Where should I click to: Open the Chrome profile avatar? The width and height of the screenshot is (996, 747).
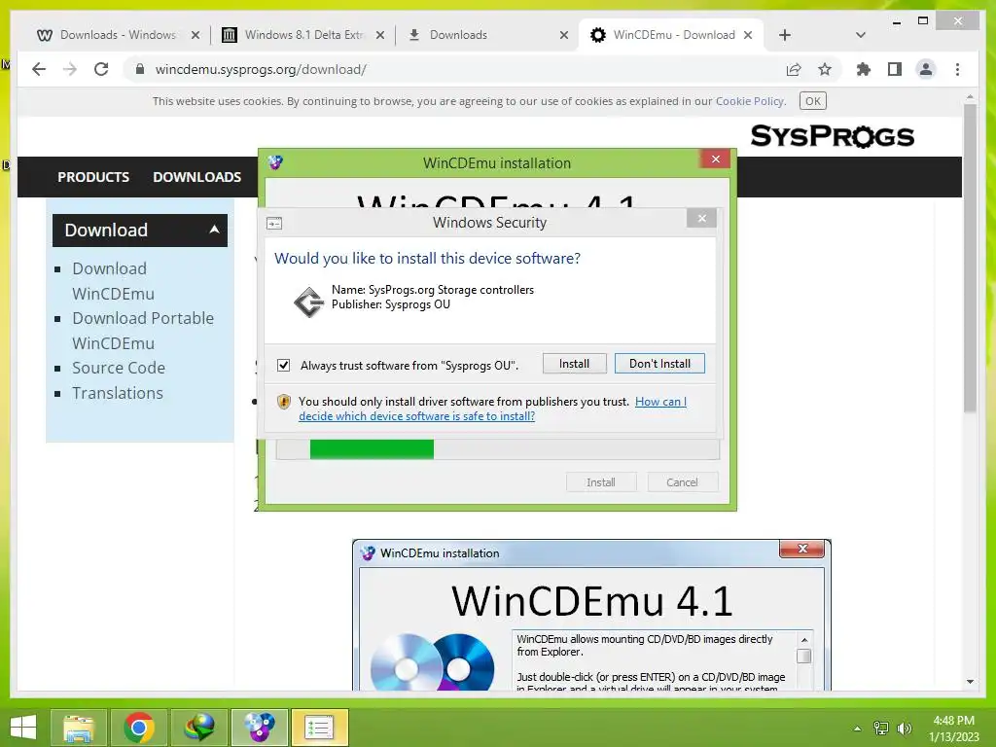click(926, 69)
